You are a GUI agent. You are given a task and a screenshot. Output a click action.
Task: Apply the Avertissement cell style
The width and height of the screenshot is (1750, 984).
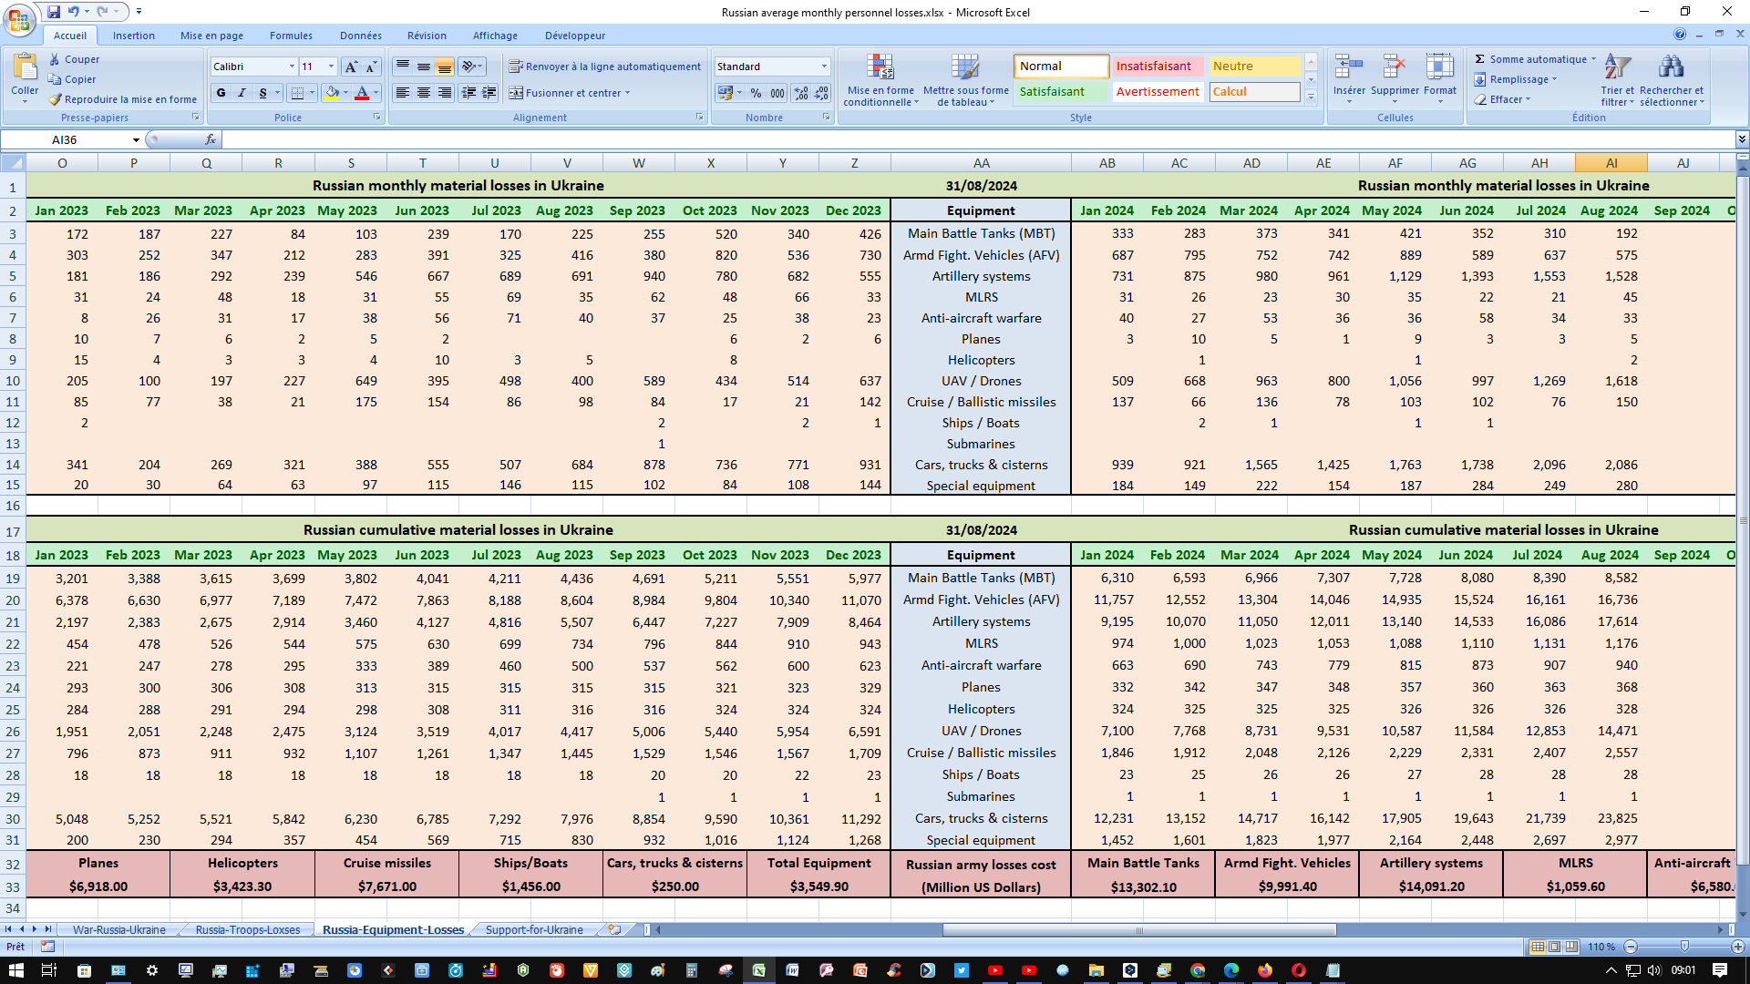pos(1158,92)
